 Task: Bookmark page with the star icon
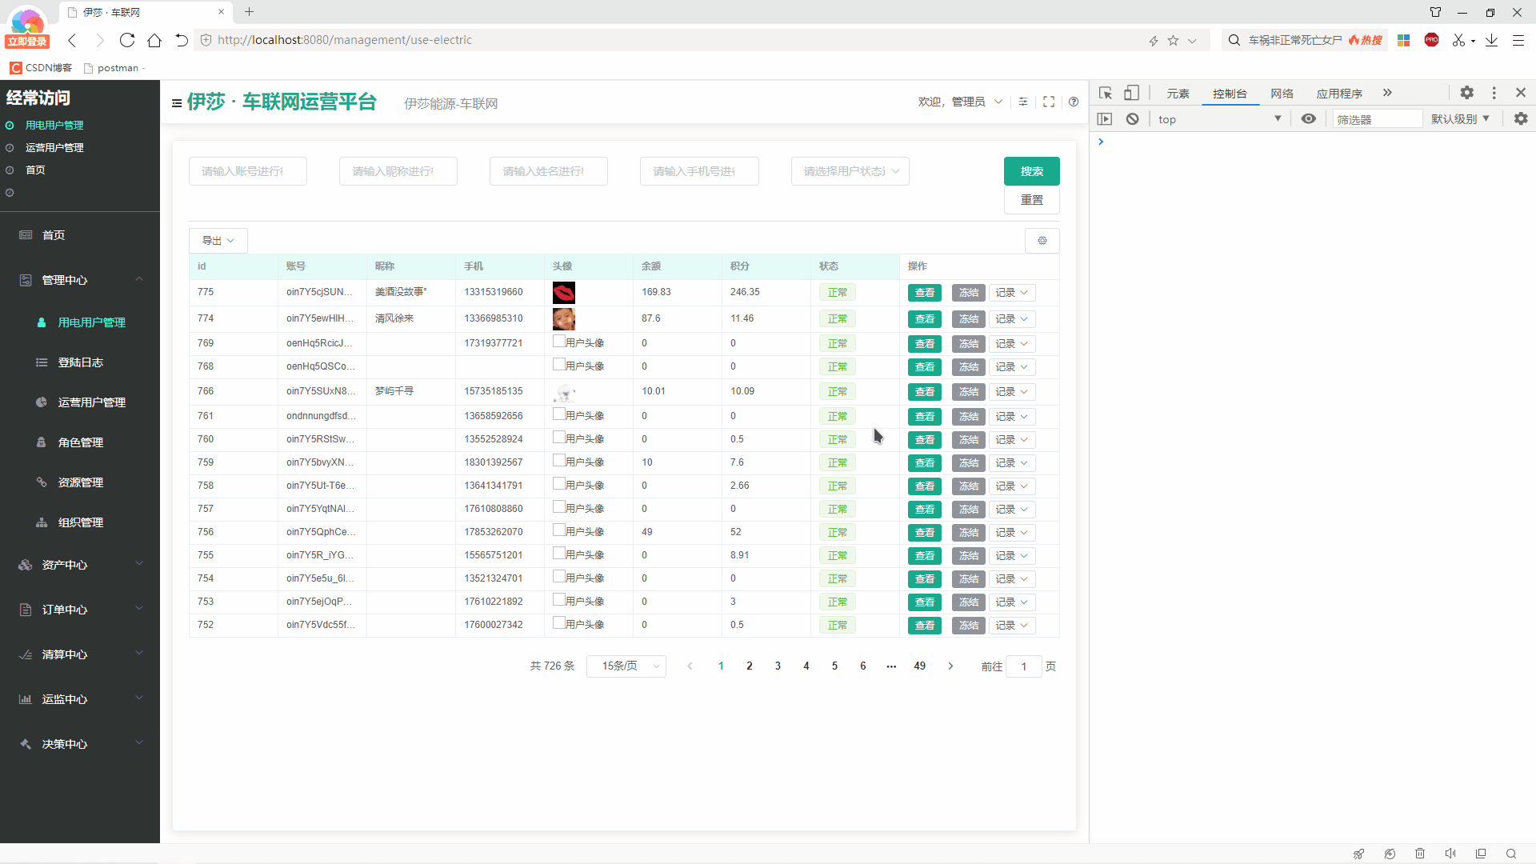(x=1173, y=40)
